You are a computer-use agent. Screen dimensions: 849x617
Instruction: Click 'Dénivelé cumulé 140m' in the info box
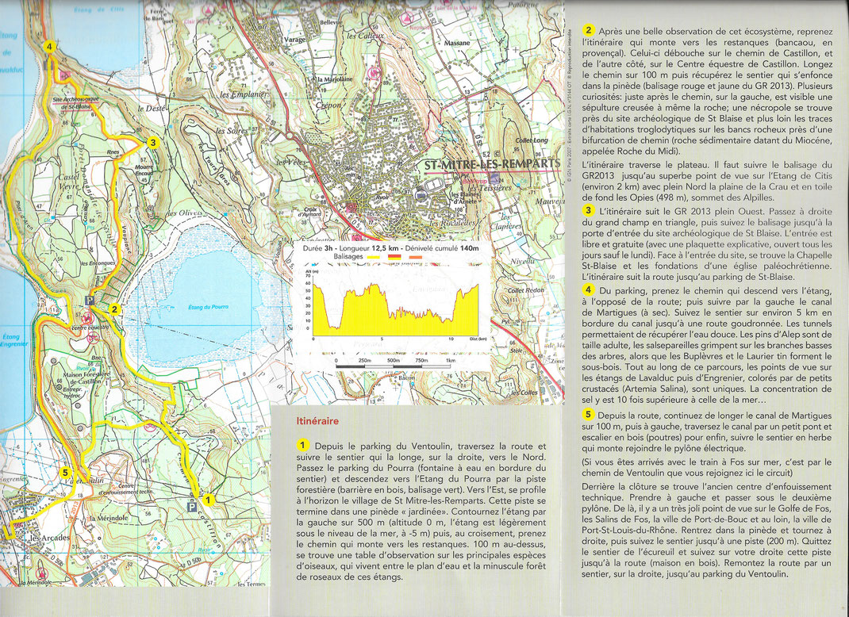(x=442, y=248)
